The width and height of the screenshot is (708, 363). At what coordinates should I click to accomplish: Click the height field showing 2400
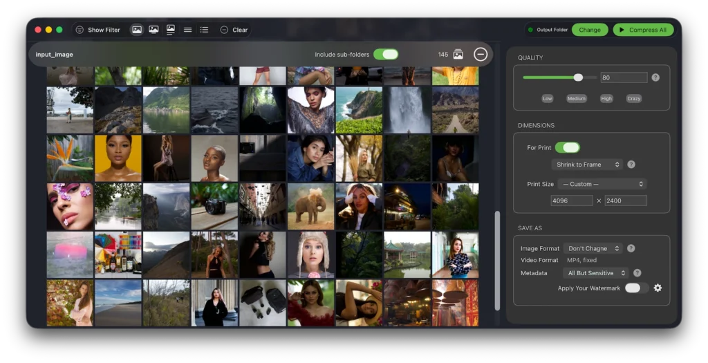[625, 201]
